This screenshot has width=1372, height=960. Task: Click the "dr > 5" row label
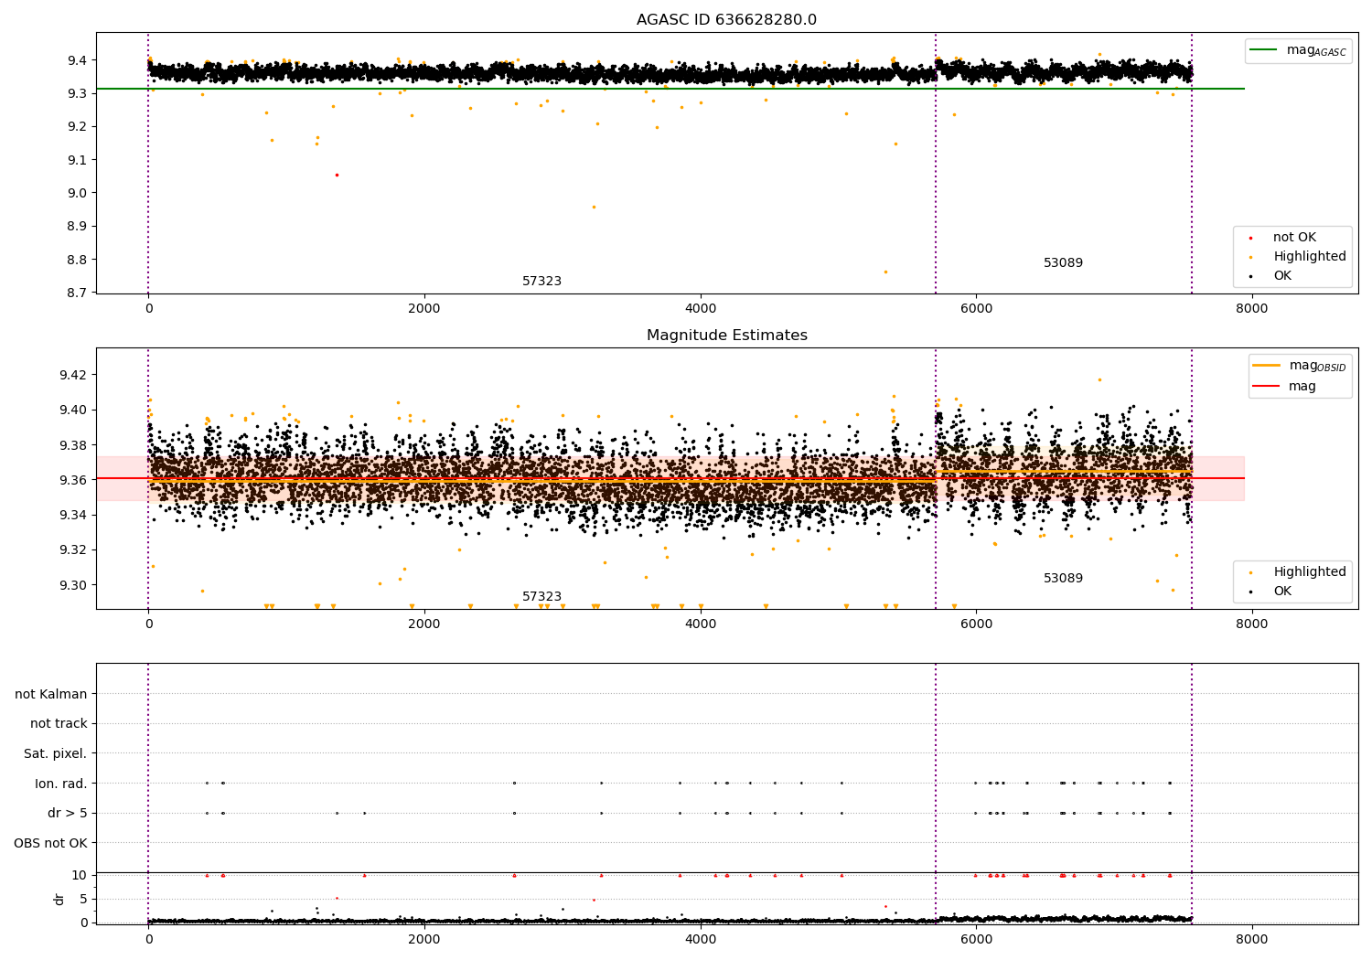68,814
